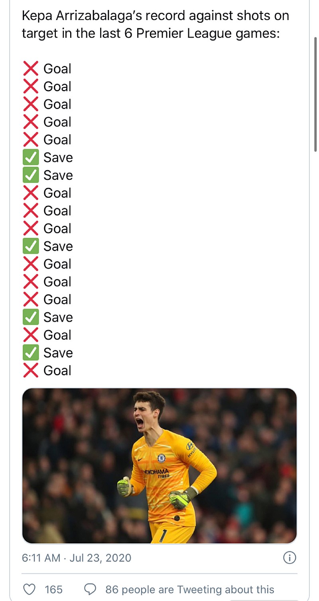Open the goalkeeper photo attachment
This screenshot has width=319, height=601.
pos(159,466)
